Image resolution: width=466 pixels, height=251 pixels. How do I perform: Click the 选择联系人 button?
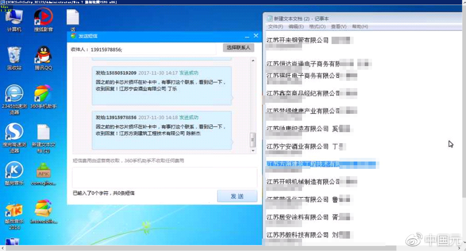point(239,47)
